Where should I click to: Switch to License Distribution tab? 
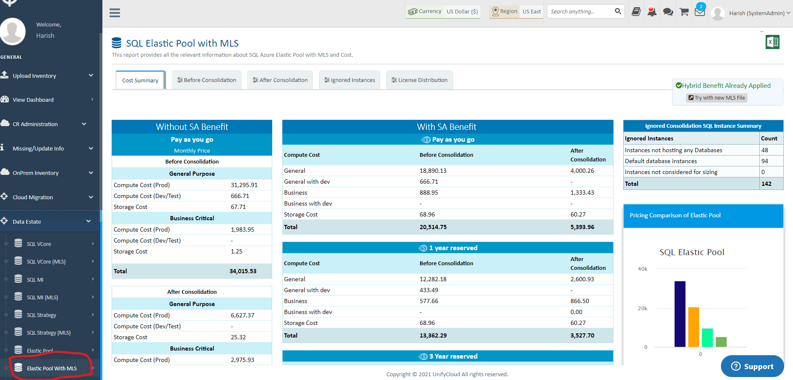coord(419,80)
